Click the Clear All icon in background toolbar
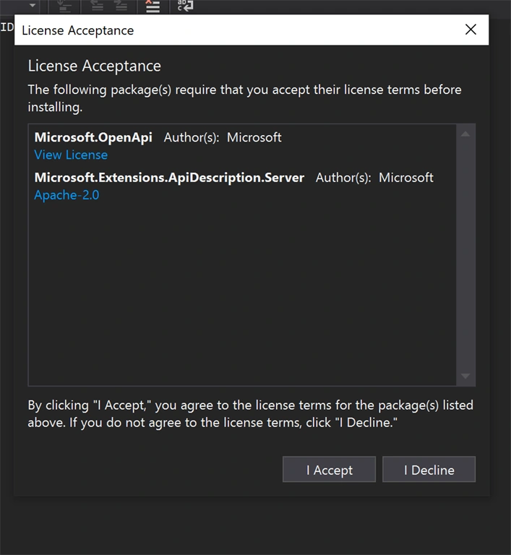Screen dimensions: 511x555 [x=153, y=6]
